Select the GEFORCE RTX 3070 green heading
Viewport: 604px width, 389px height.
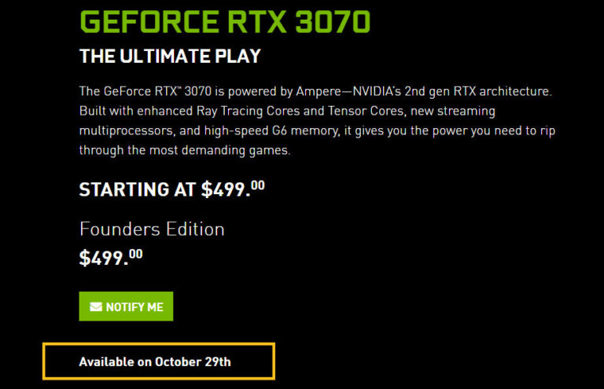[x=225, y=22]
